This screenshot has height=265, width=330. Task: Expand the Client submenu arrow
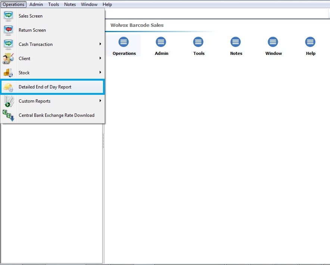[100, 58]
